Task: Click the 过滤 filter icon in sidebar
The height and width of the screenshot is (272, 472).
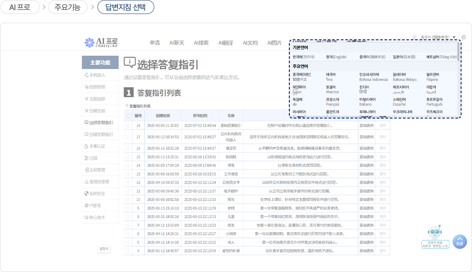Action: pyautogui.click(x=86, y=158)
